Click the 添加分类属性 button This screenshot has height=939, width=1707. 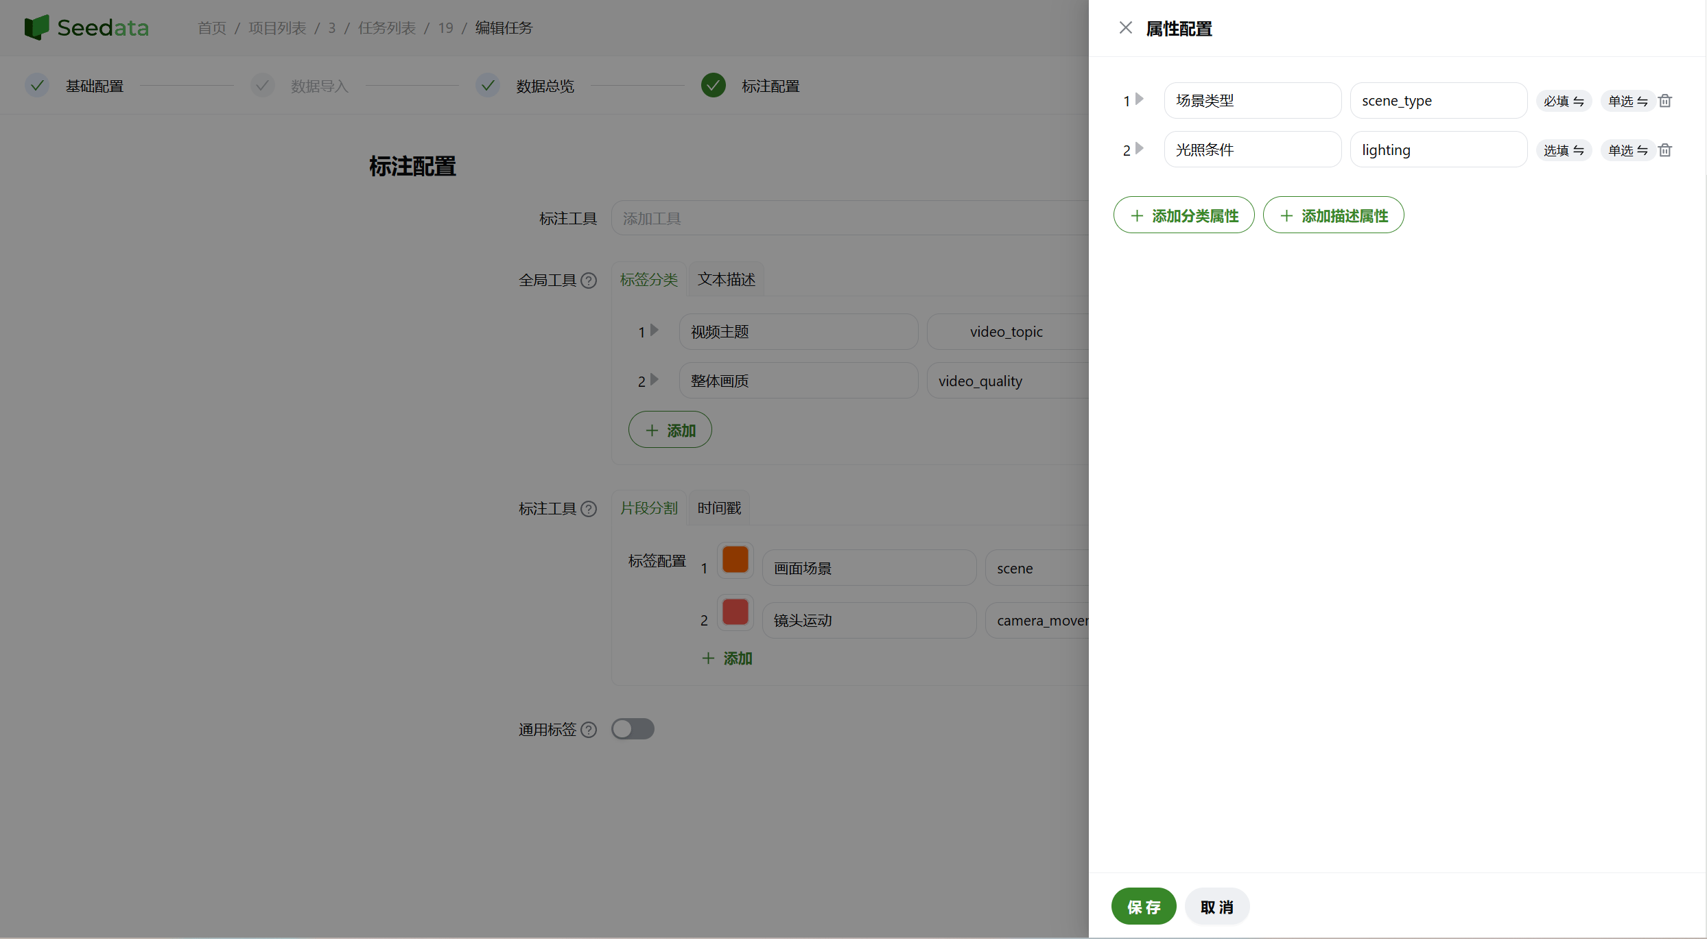(x=1184, y=215)
